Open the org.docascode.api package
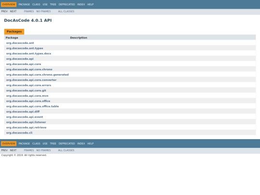The width and height of the screenshot is (260, 195). (x=20, y=59)
